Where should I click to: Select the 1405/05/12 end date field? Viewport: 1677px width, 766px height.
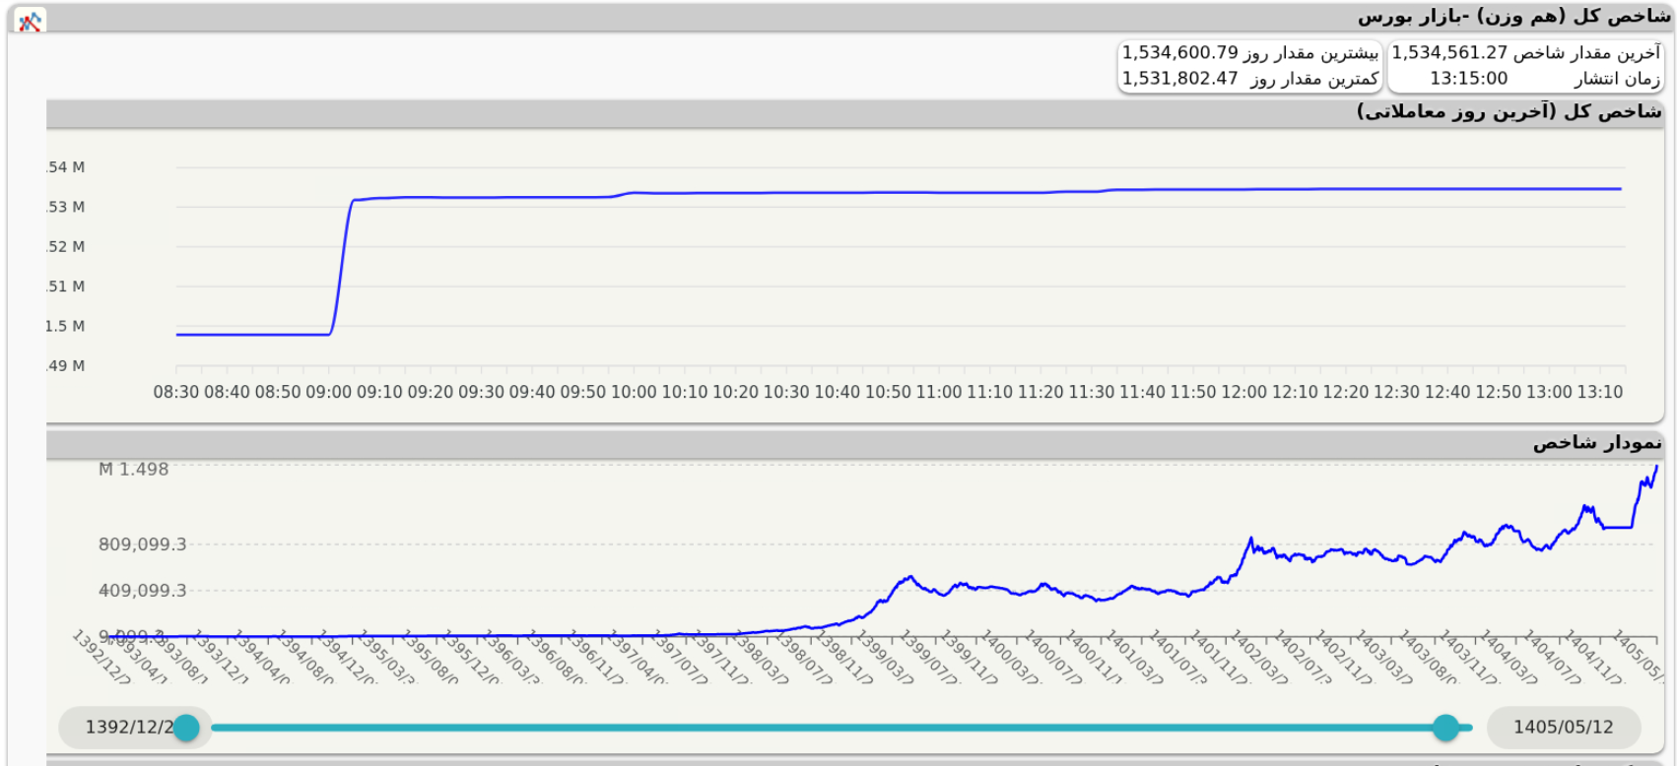1564,728
